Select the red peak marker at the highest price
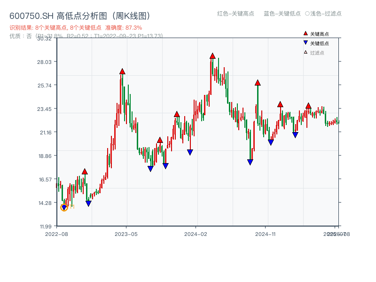376x282 pixels. 213,55
